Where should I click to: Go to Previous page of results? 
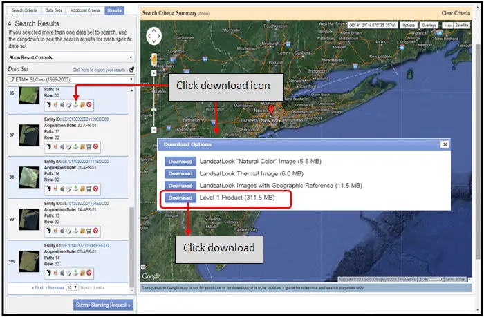(55, 288)
